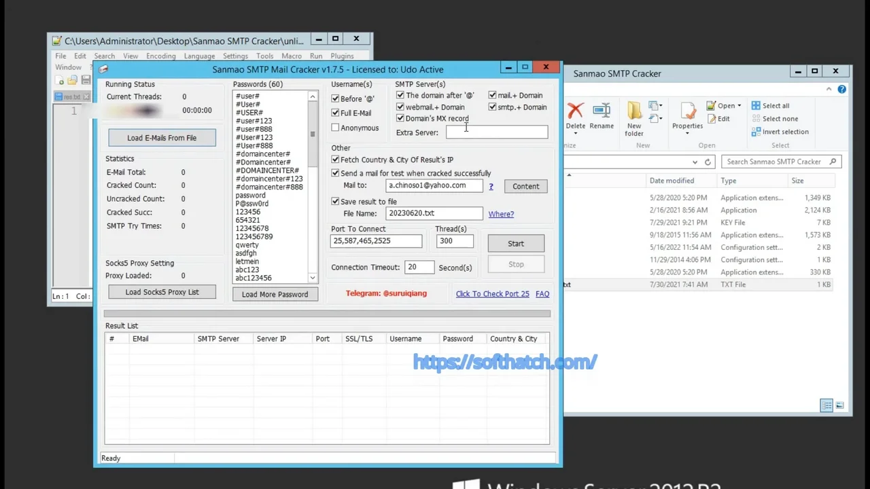Viewport: 870px width, 489px height.
Task: Click the Sanmao Mail Cracker title bar icon
Action: (103, 69)
